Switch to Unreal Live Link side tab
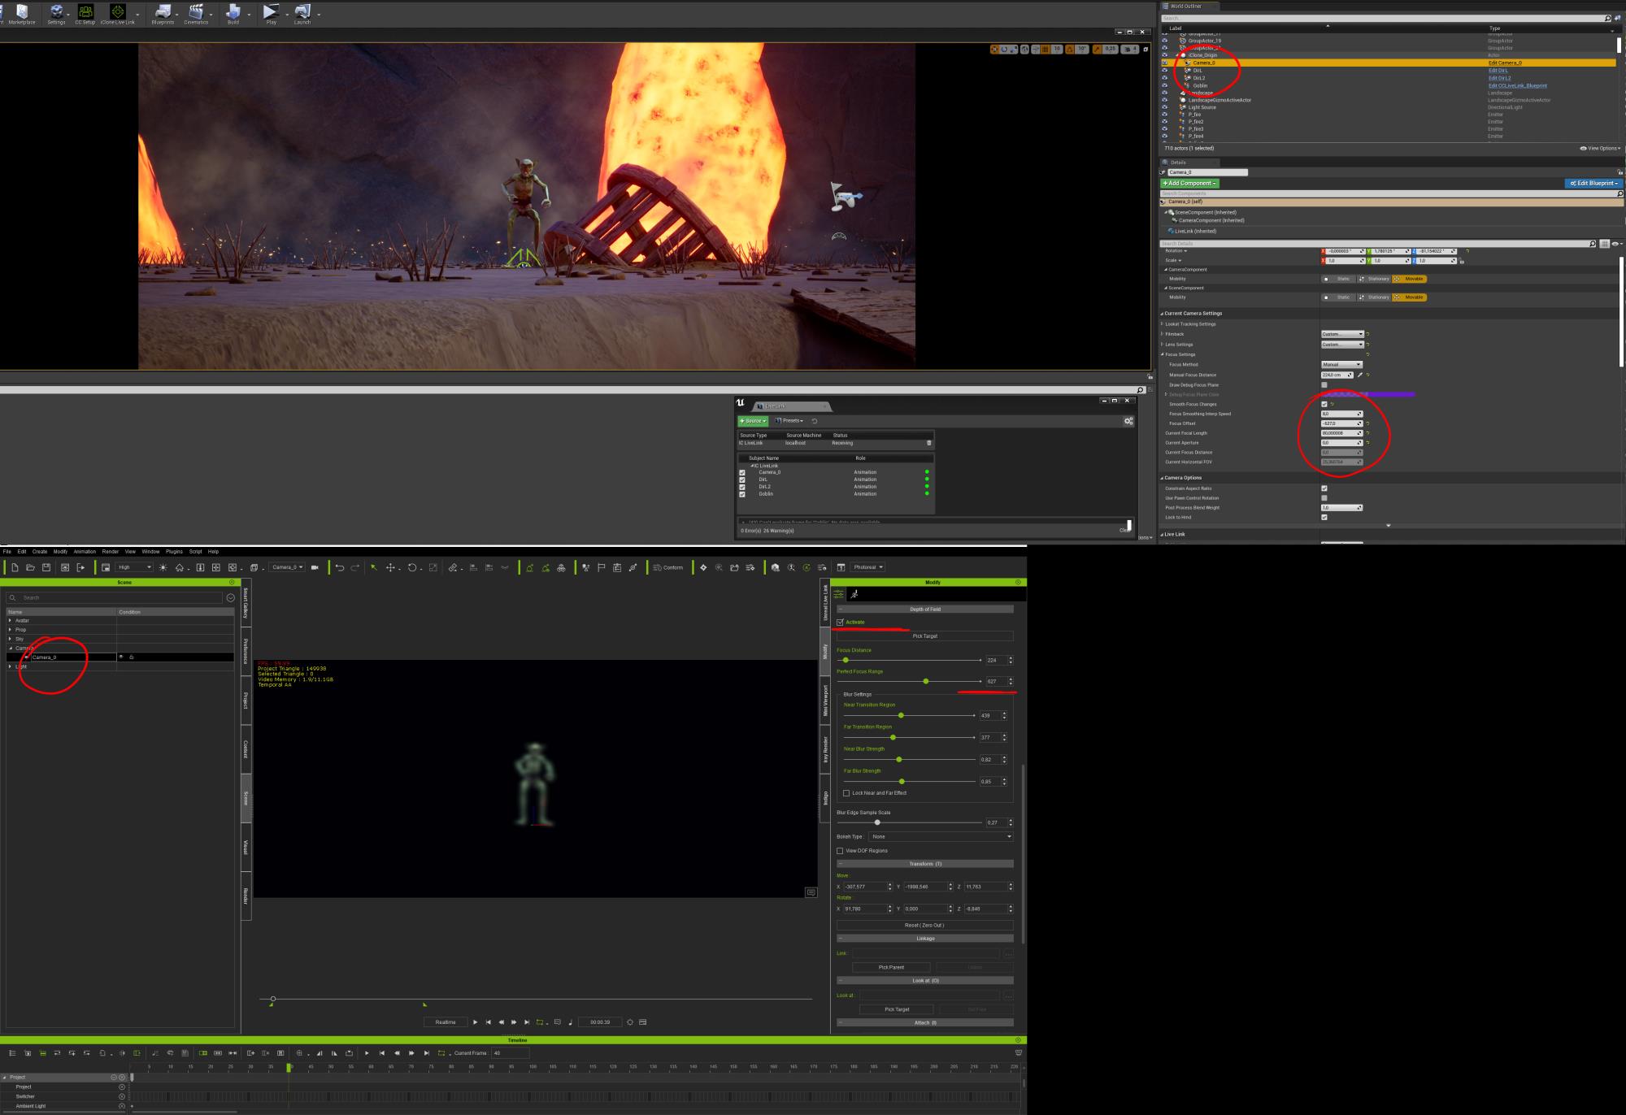 [x=825, y=604]
